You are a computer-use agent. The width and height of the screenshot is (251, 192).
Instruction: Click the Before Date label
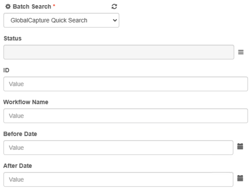20,134
